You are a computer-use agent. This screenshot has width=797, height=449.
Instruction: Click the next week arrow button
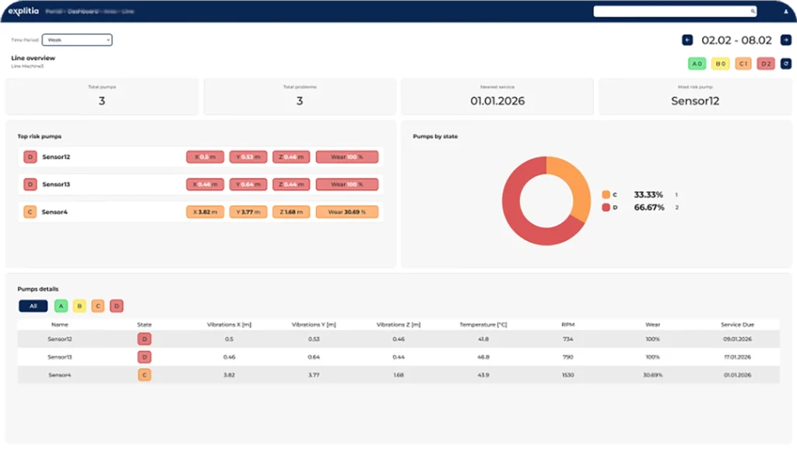[x=785, y=40]
